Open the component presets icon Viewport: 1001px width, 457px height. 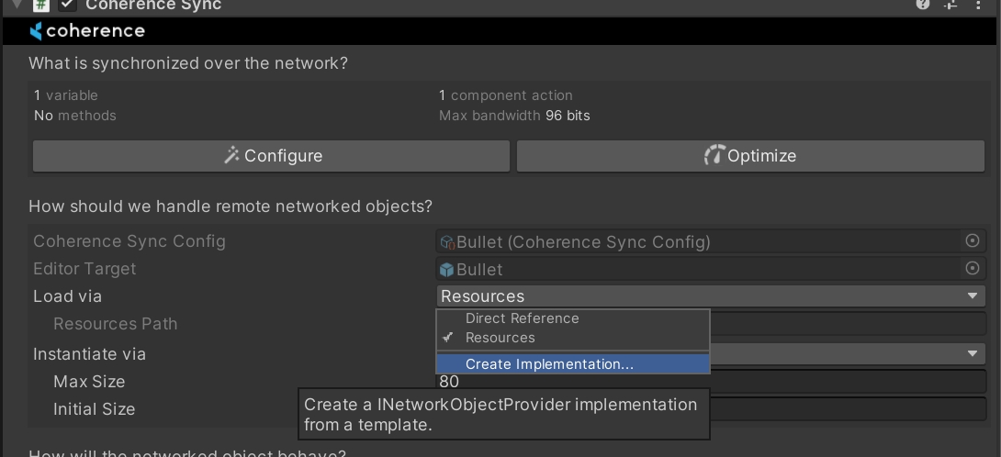(950, 5)
